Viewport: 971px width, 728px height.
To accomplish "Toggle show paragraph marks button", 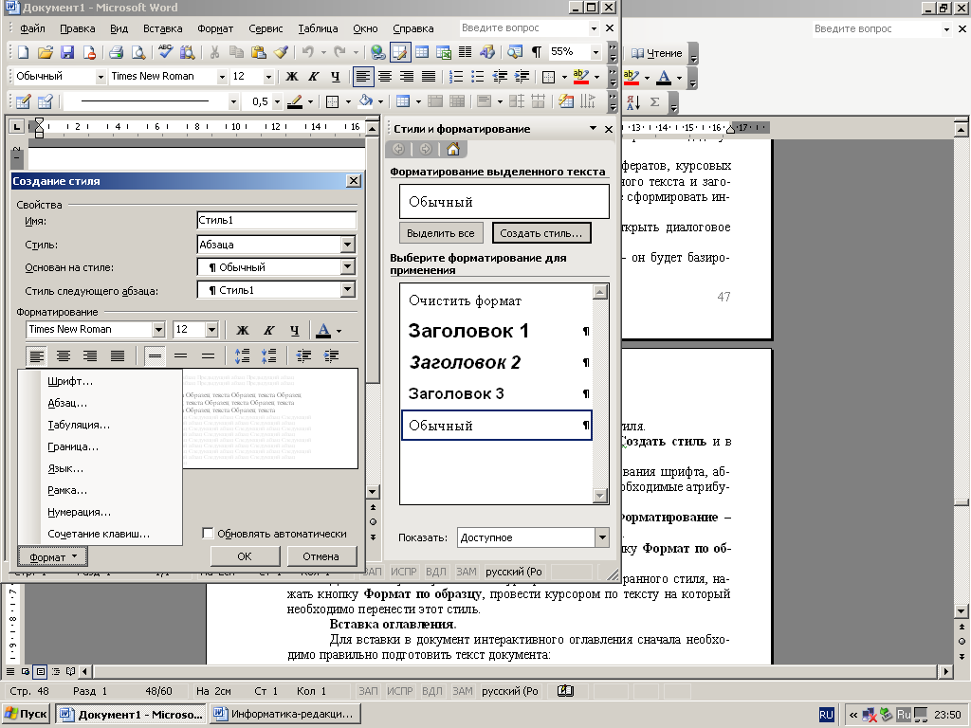I will click(x=537, y=53).
